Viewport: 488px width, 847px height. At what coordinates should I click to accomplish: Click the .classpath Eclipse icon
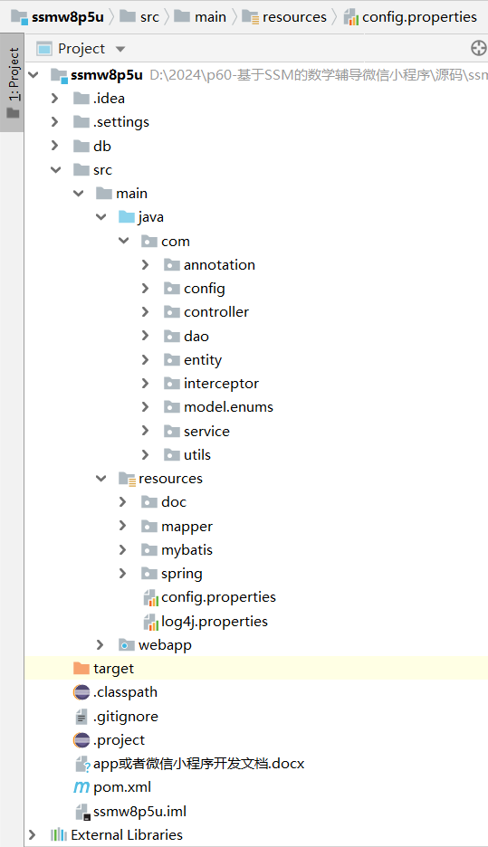click(x=81, y=692)
